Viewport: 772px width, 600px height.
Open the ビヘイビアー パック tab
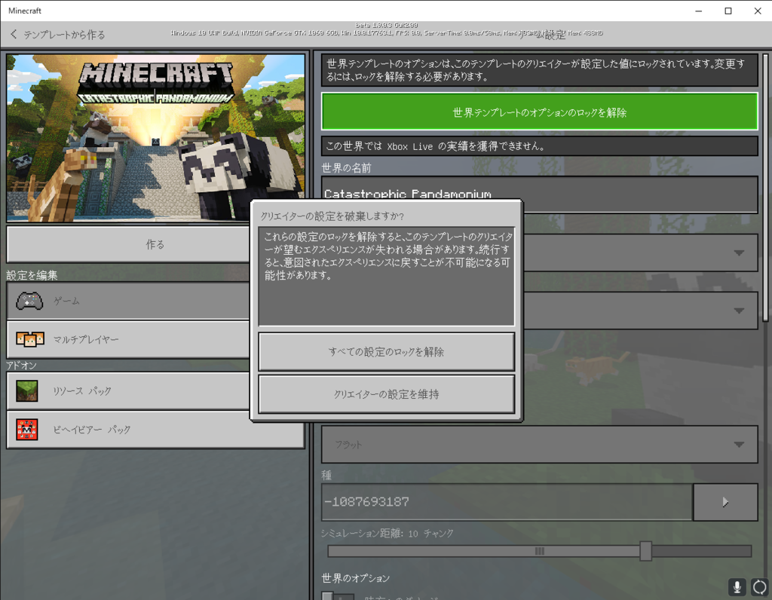155,430
